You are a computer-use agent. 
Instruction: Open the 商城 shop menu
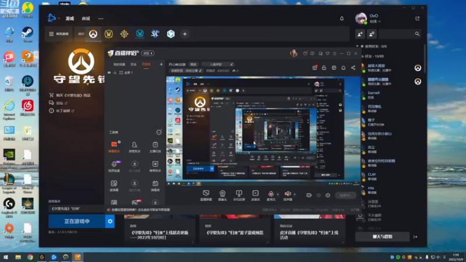[x=86, y=19]
